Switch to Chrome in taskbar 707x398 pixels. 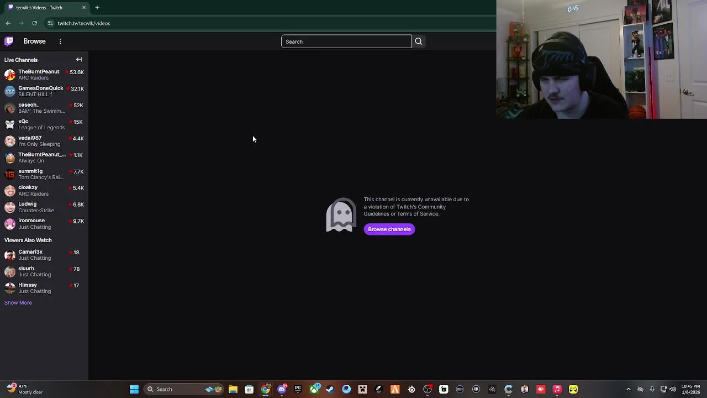(x=266, y=389)
